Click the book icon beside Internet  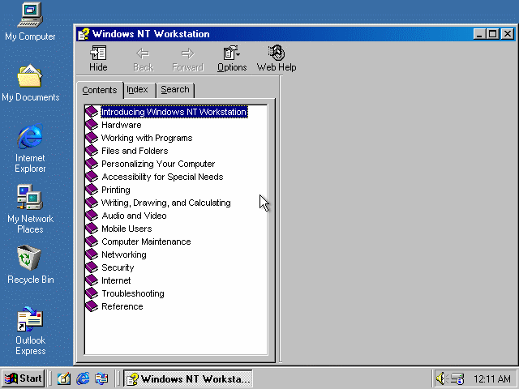[92, 280]
